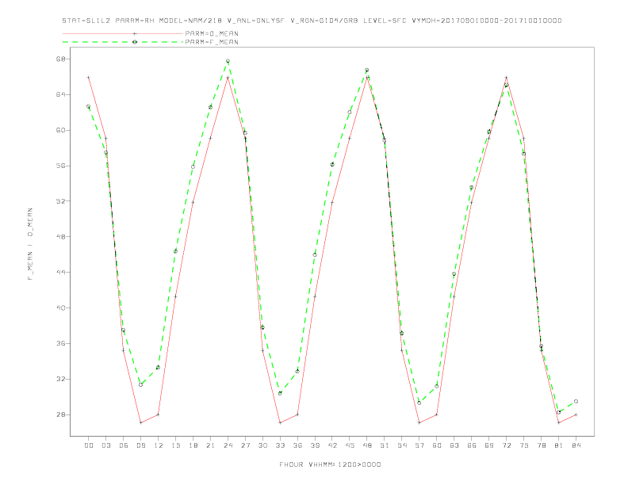Click x-axis tick label 51
628x485 pixels.
tap(385, 445)
